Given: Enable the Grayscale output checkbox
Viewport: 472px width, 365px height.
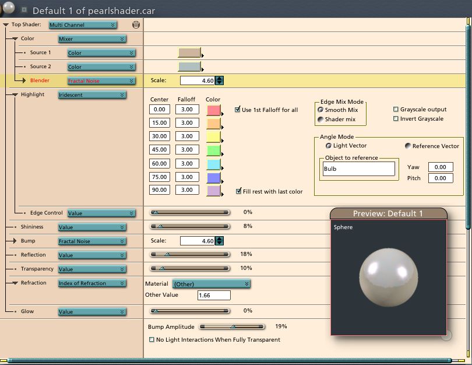Looking at the screenshot, I should coord(396,109).
